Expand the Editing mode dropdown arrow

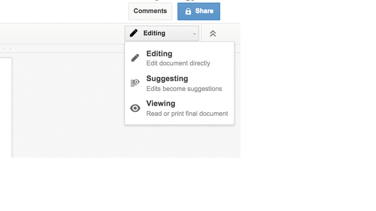194,34
